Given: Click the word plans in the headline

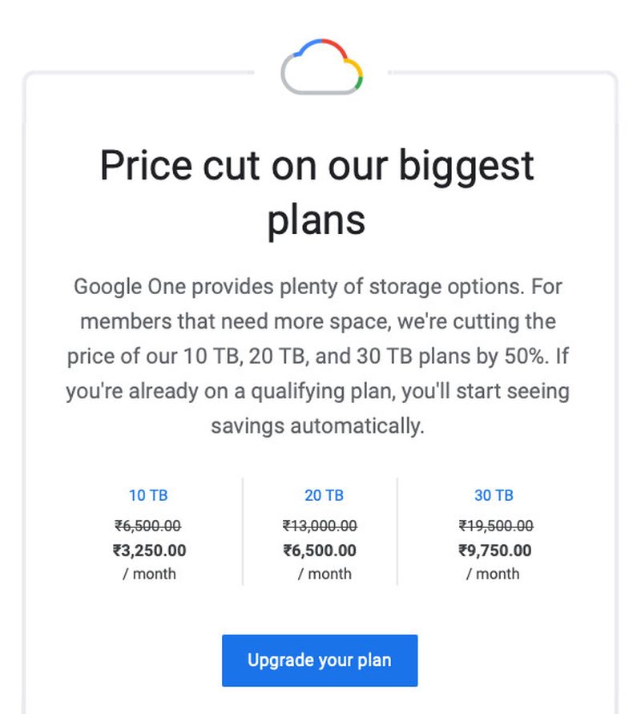Looking at the screenshot, I should (316, 221).
